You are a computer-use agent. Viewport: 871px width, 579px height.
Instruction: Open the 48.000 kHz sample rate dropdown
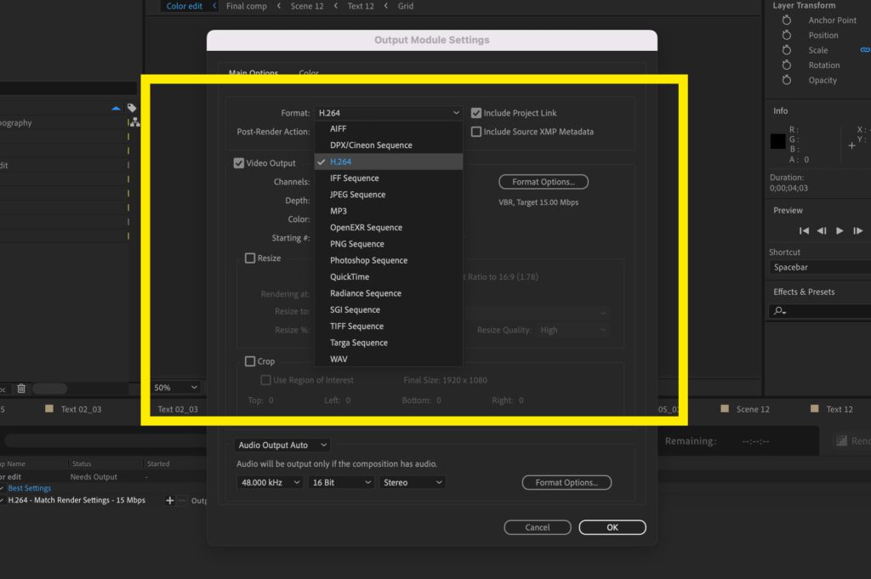270,482
